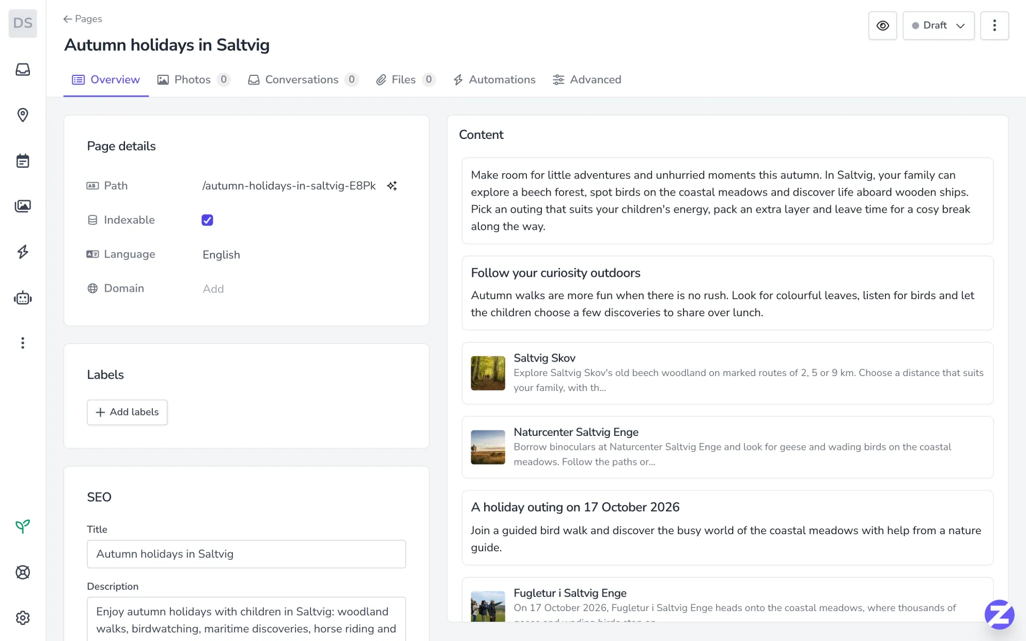Image resolution: width=1026 pixels, height=641 pixels.
Task: Click the DS workspace avatar
Action: (x=22, y=23)
